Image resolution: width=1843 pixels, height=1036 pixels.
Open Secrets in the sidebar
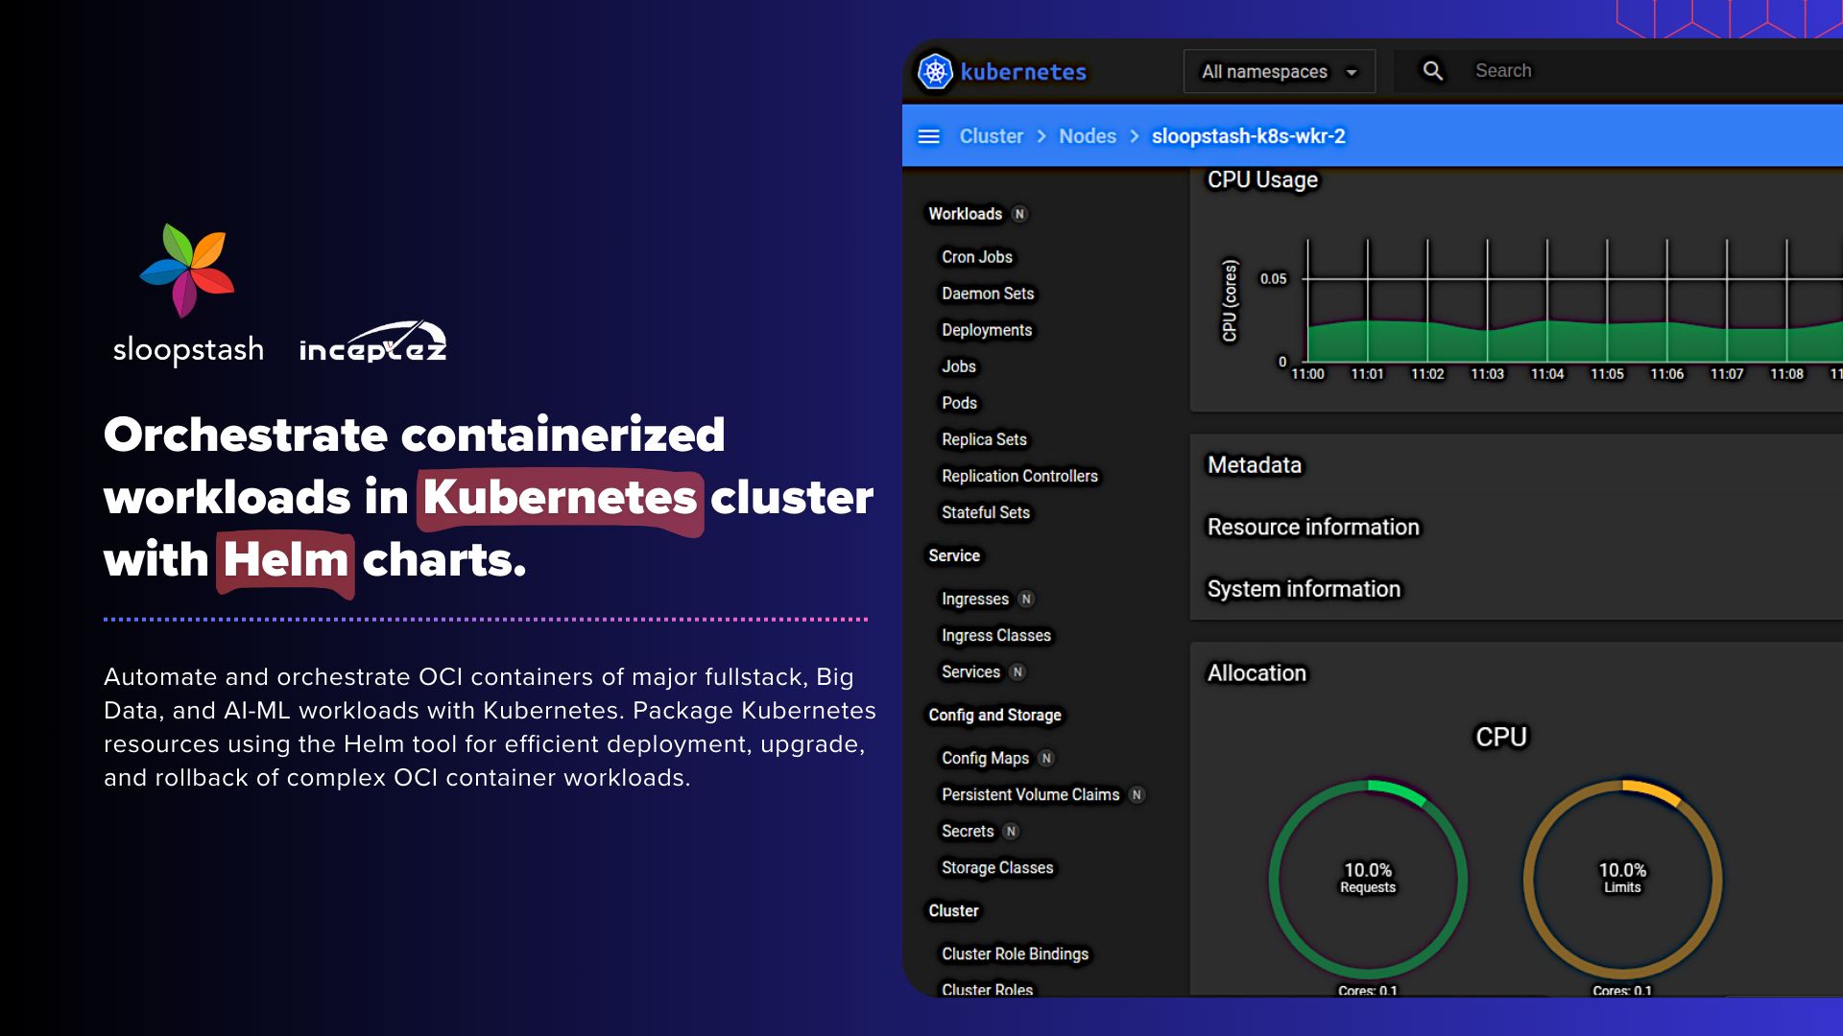coord(968,831)
